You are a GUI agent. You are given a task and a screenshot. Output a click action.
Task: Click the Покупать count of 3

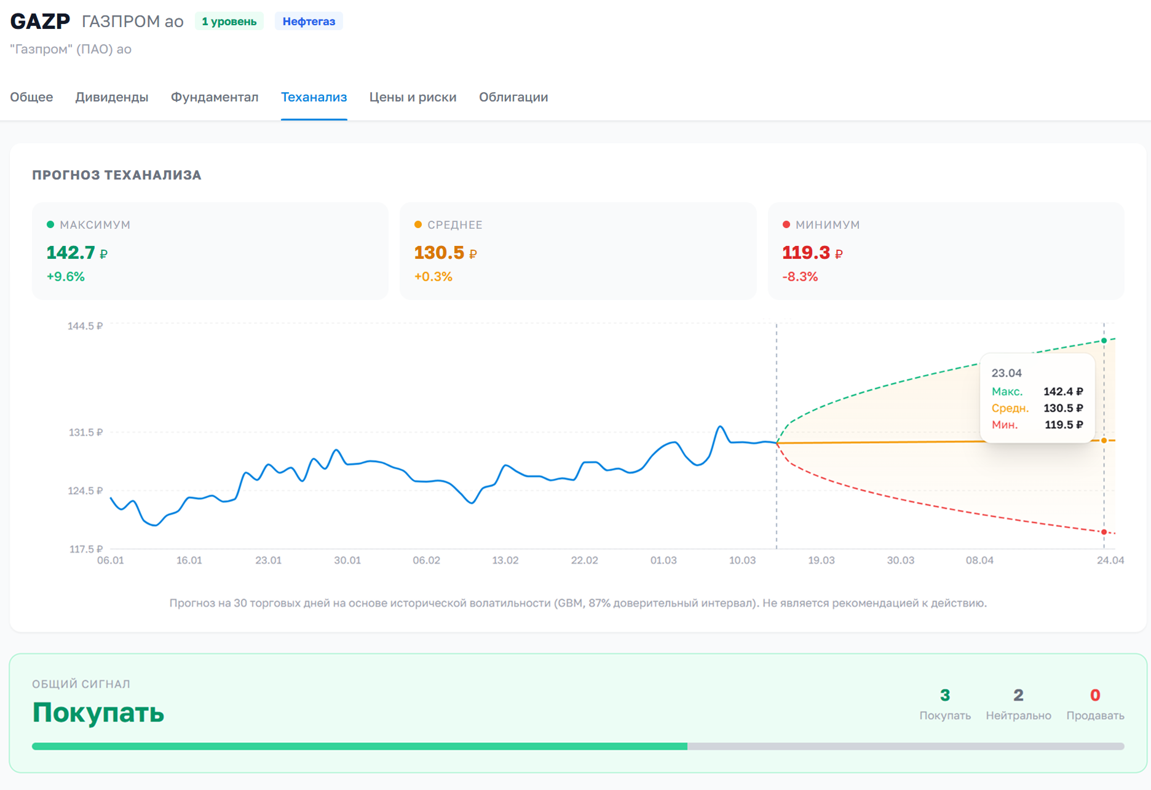(x=945, y=695)
